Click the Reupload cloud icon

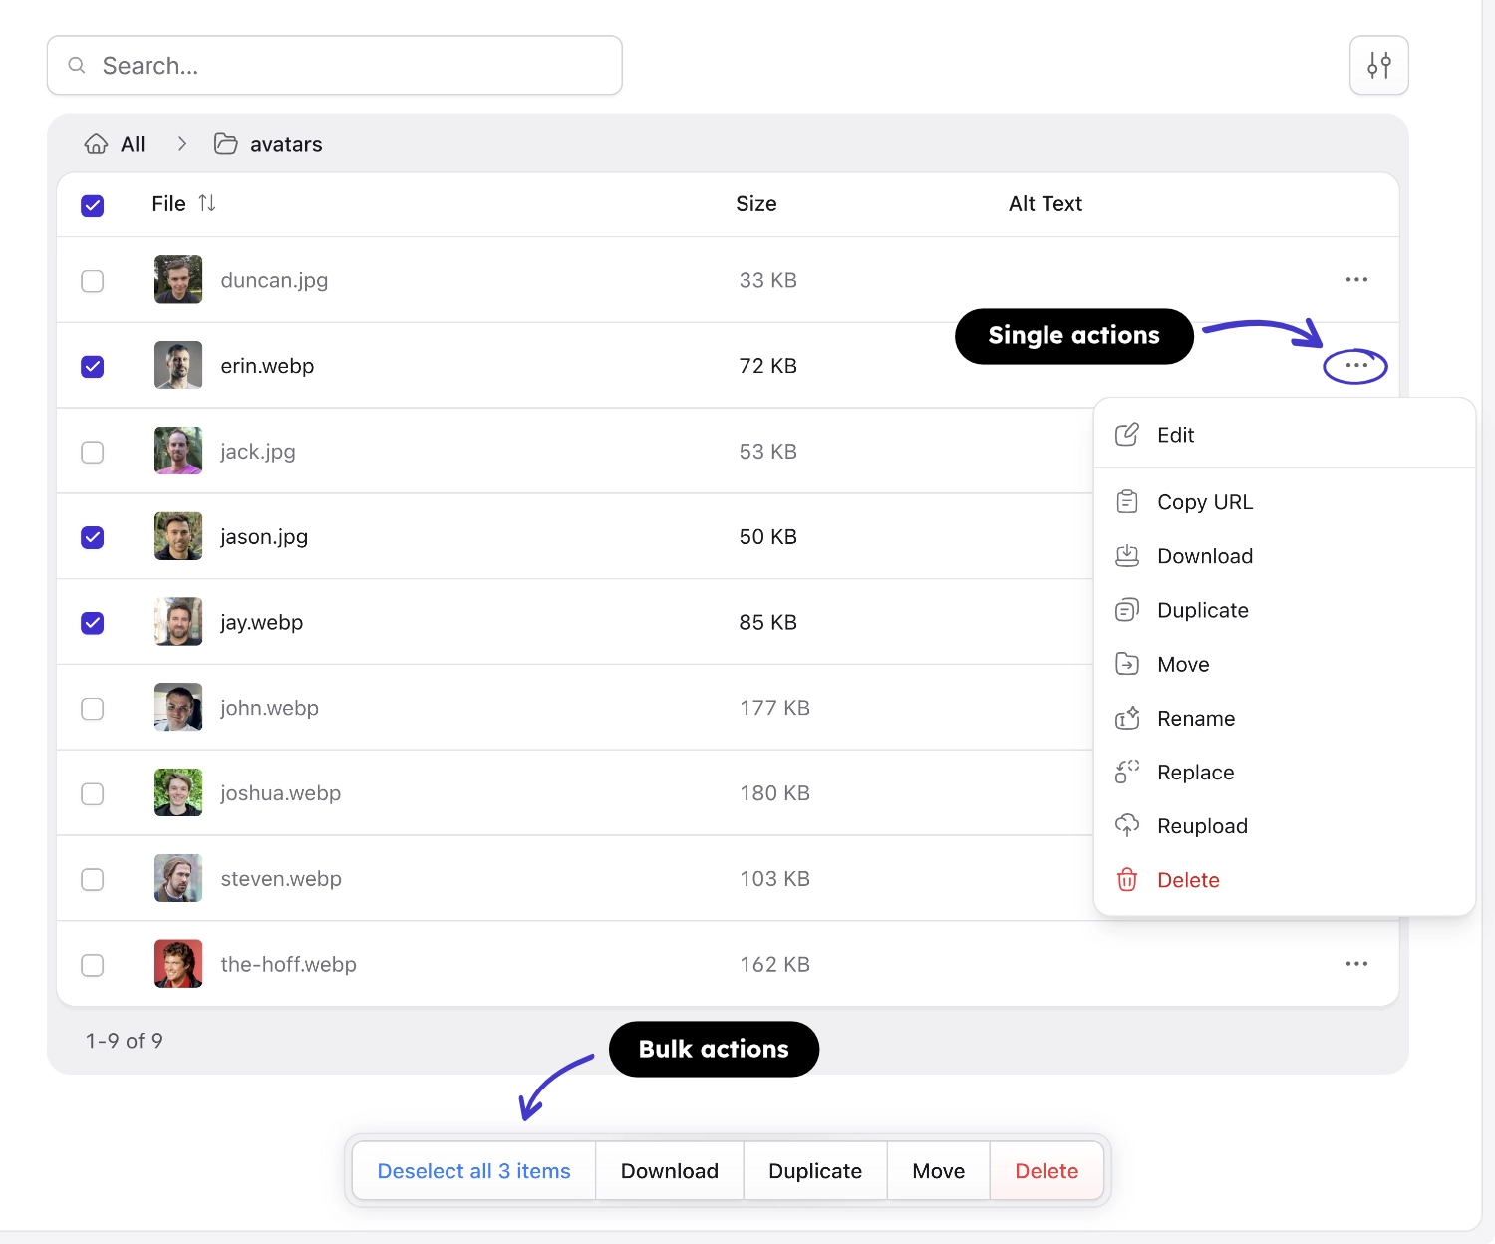coord(1126,826)
